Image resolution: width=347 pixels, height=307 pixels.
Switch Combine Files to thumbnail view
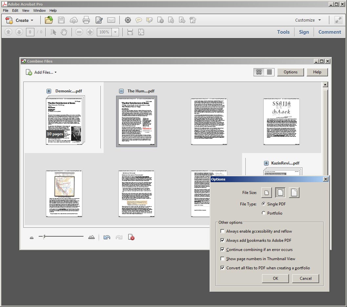(259, 72)
